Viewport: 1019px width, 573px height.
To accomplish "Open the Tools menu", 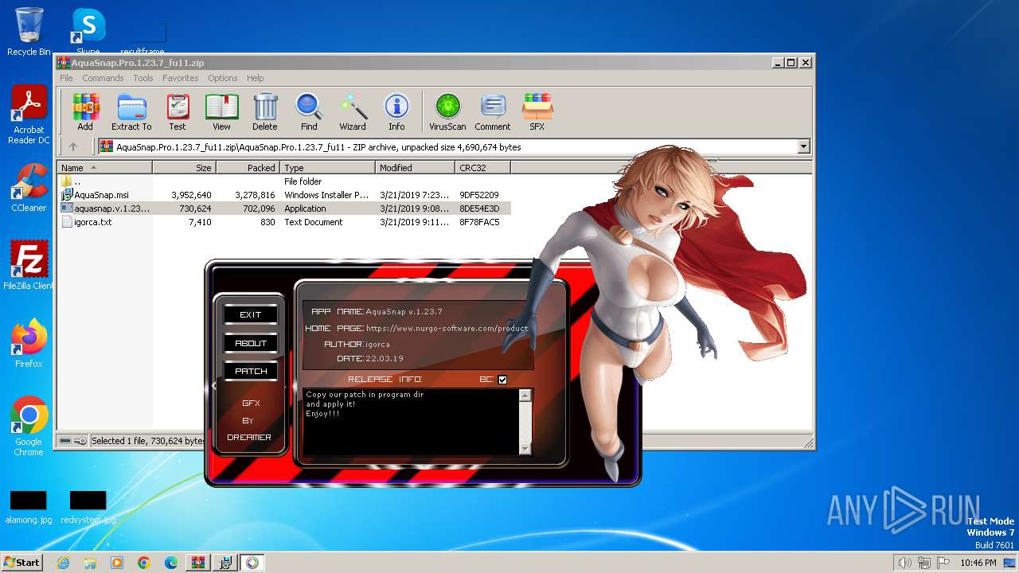I will coord(143,78).
